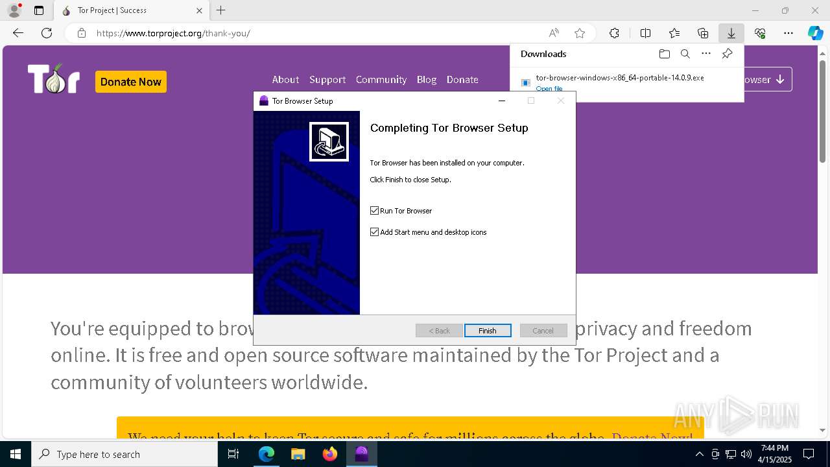Open Edge from the taskbar
Screen dimensions: 830x467
pyautogui.click(x=267, y=454)
